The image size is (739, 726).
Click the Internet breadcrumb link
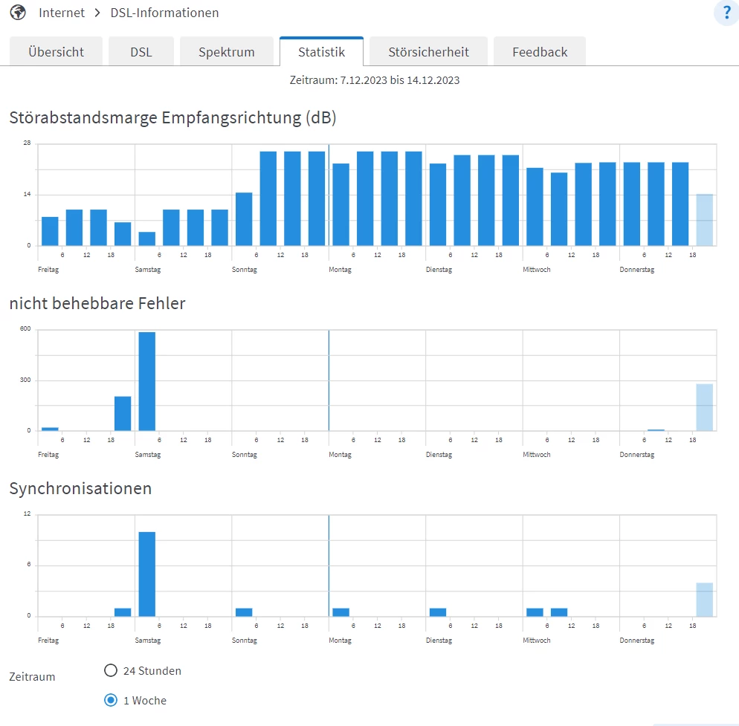click(62, 13)
